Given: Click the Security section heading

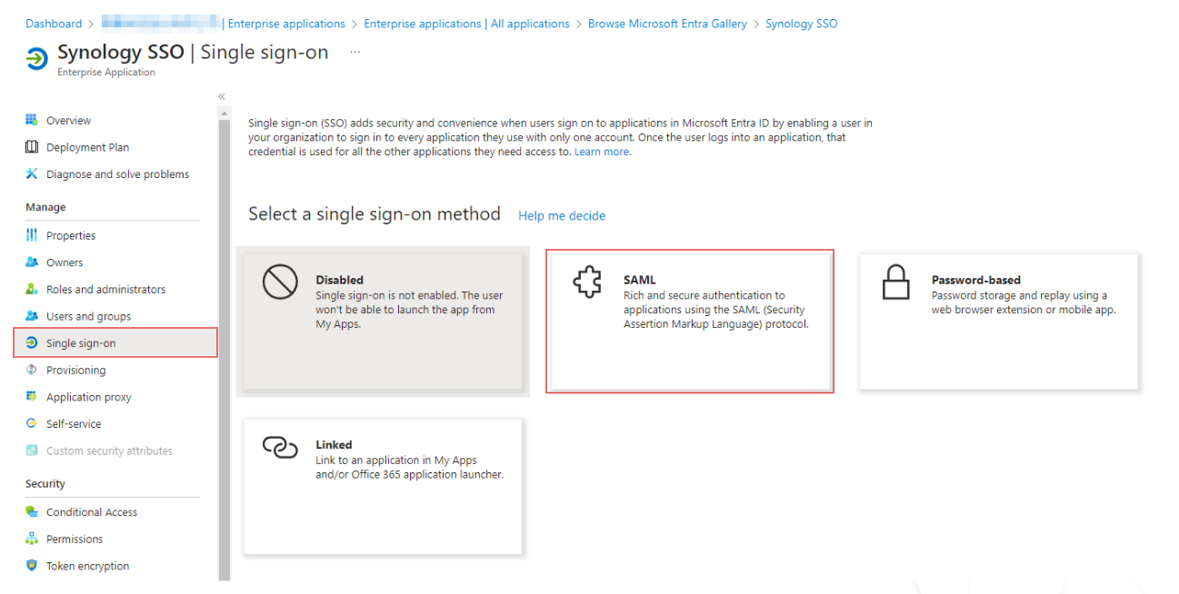Looking at the screenshot, I should [45, 484].
